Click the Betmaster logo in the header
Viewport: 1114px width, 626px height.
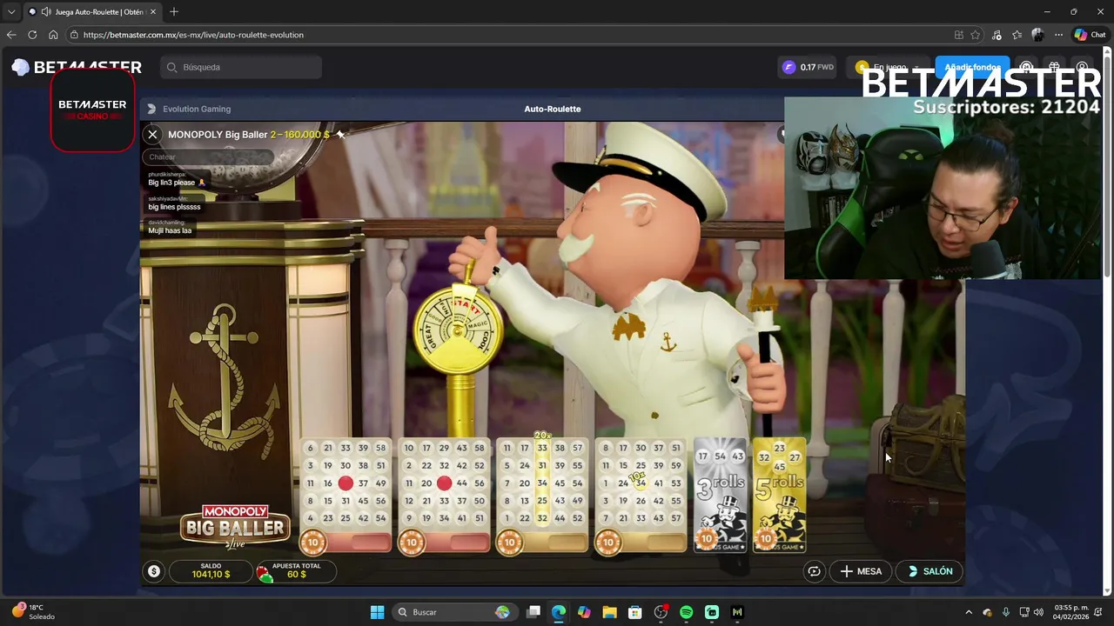click(x=77, y=67)
